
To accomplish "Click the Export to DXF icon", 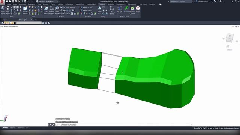I will tap(81, 7).
